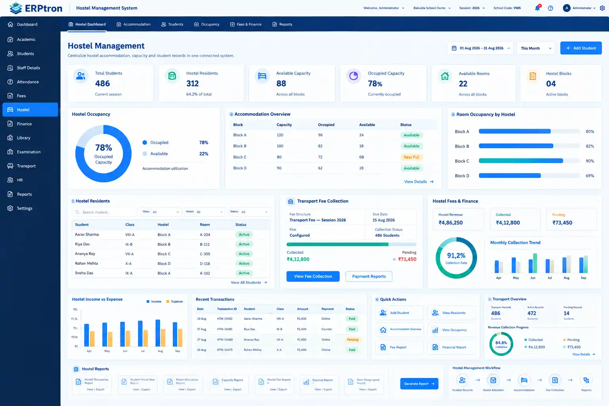The width and height of the screenshot is (609, 406).
Task: Open Financial Report in Quick Actions
Action: 452,347
